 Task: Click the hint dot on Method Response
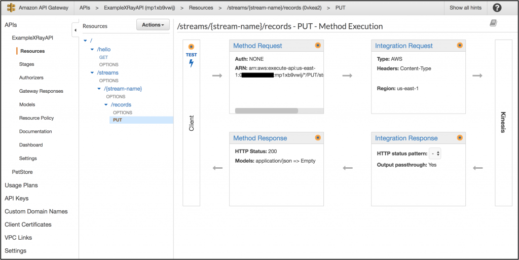click(318, 138)
